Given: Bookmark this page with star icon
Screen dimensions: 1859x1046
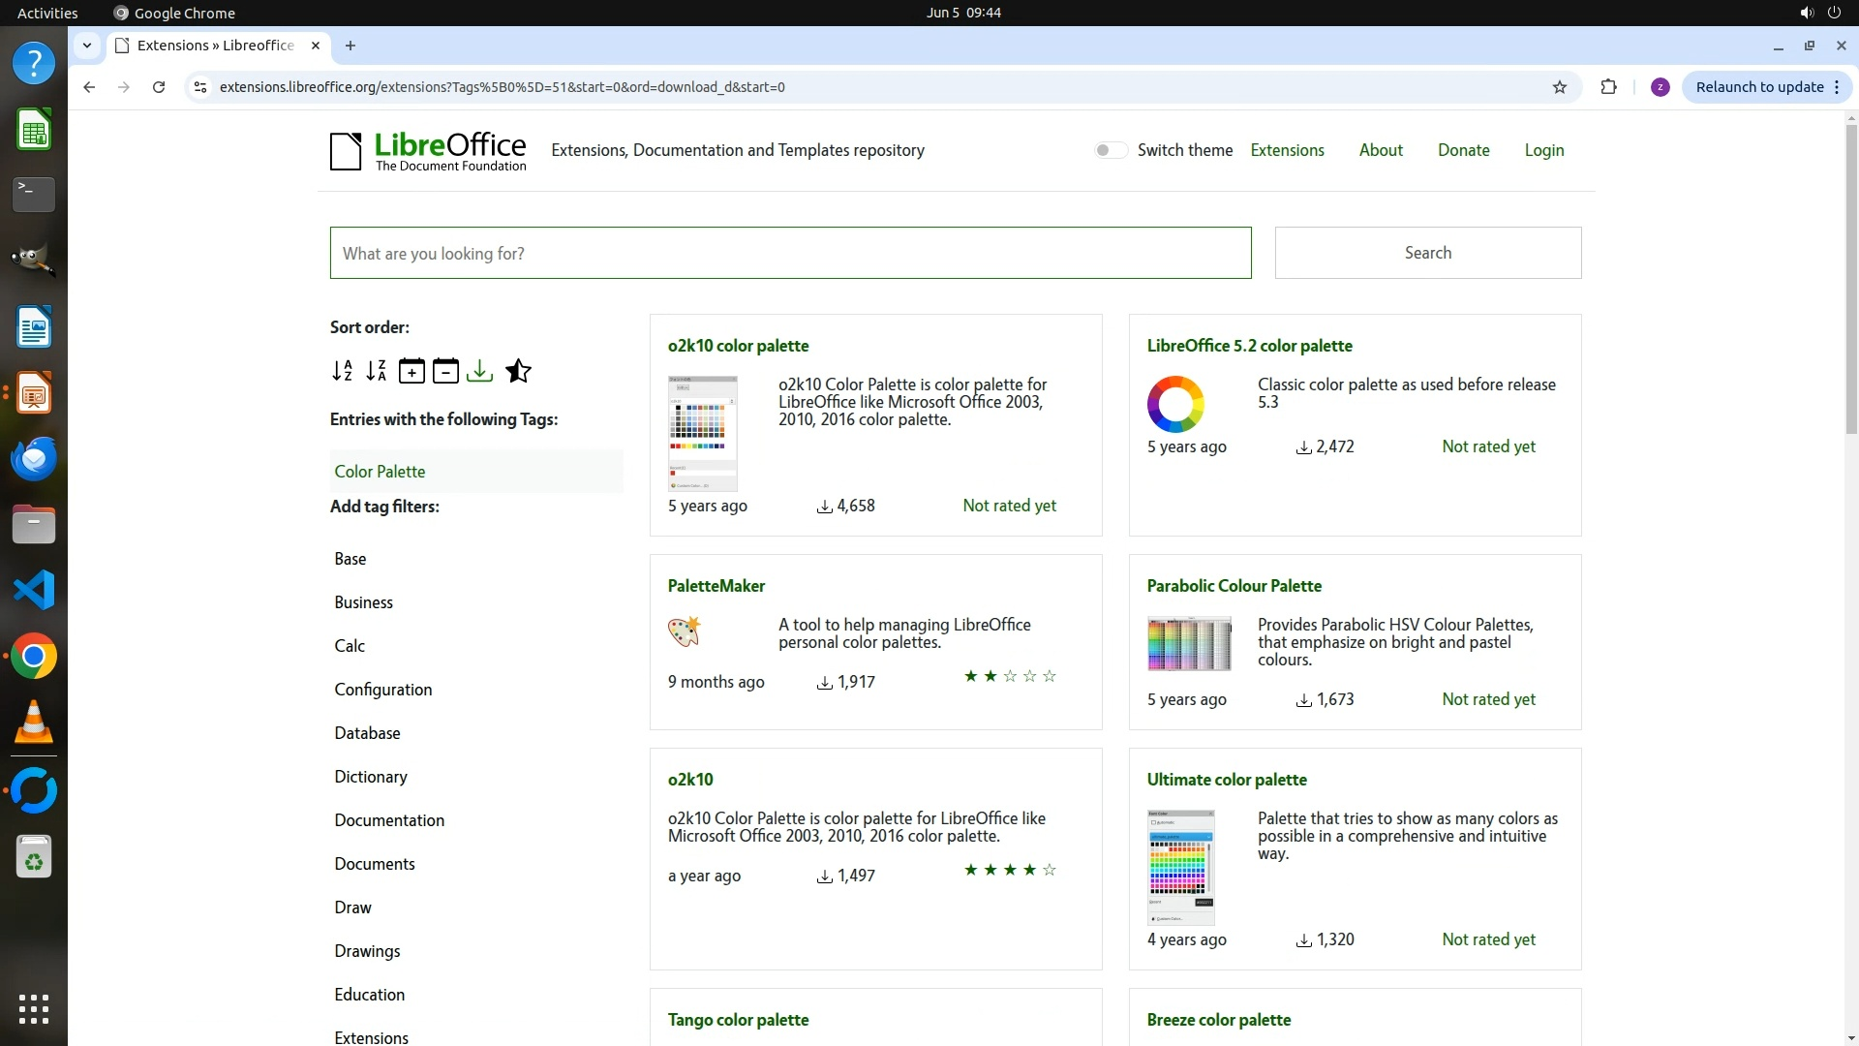Looking at the screenshot, I should 1559,87.
